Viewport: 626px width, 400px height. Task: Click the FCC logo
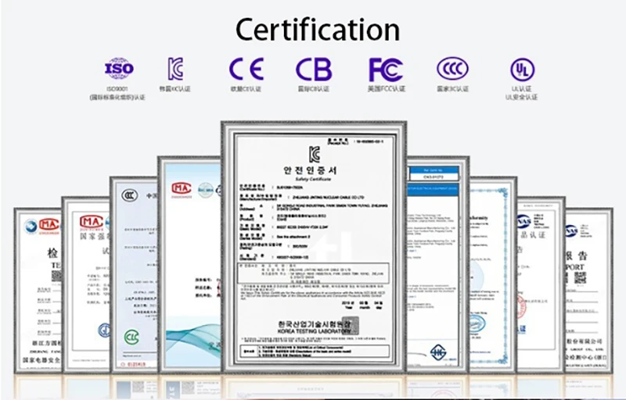[x=386, y=70]
